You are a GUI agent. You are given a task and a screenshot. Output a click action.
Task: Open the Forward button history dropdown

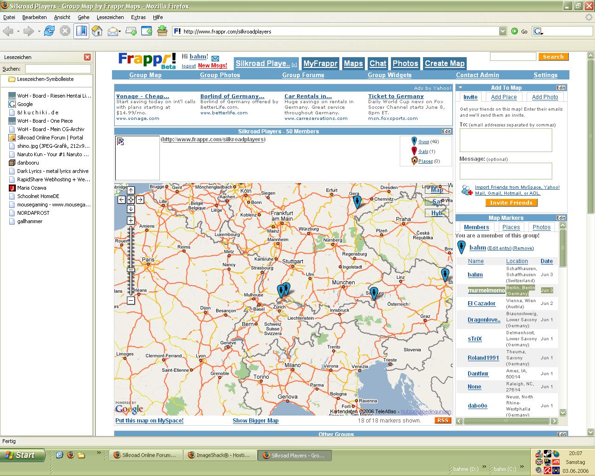click(39, 31)
